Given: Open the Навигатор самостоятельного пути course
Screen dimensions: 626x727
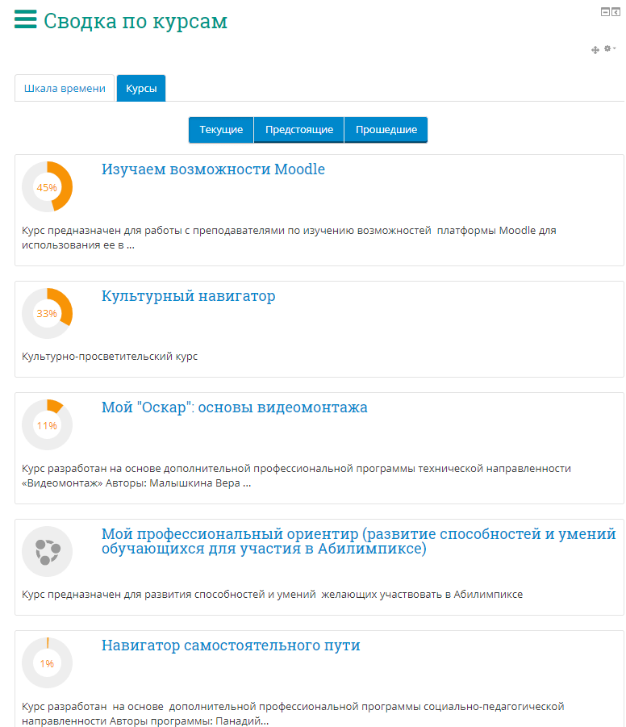Looking at the screenshot, I should 231,646.
